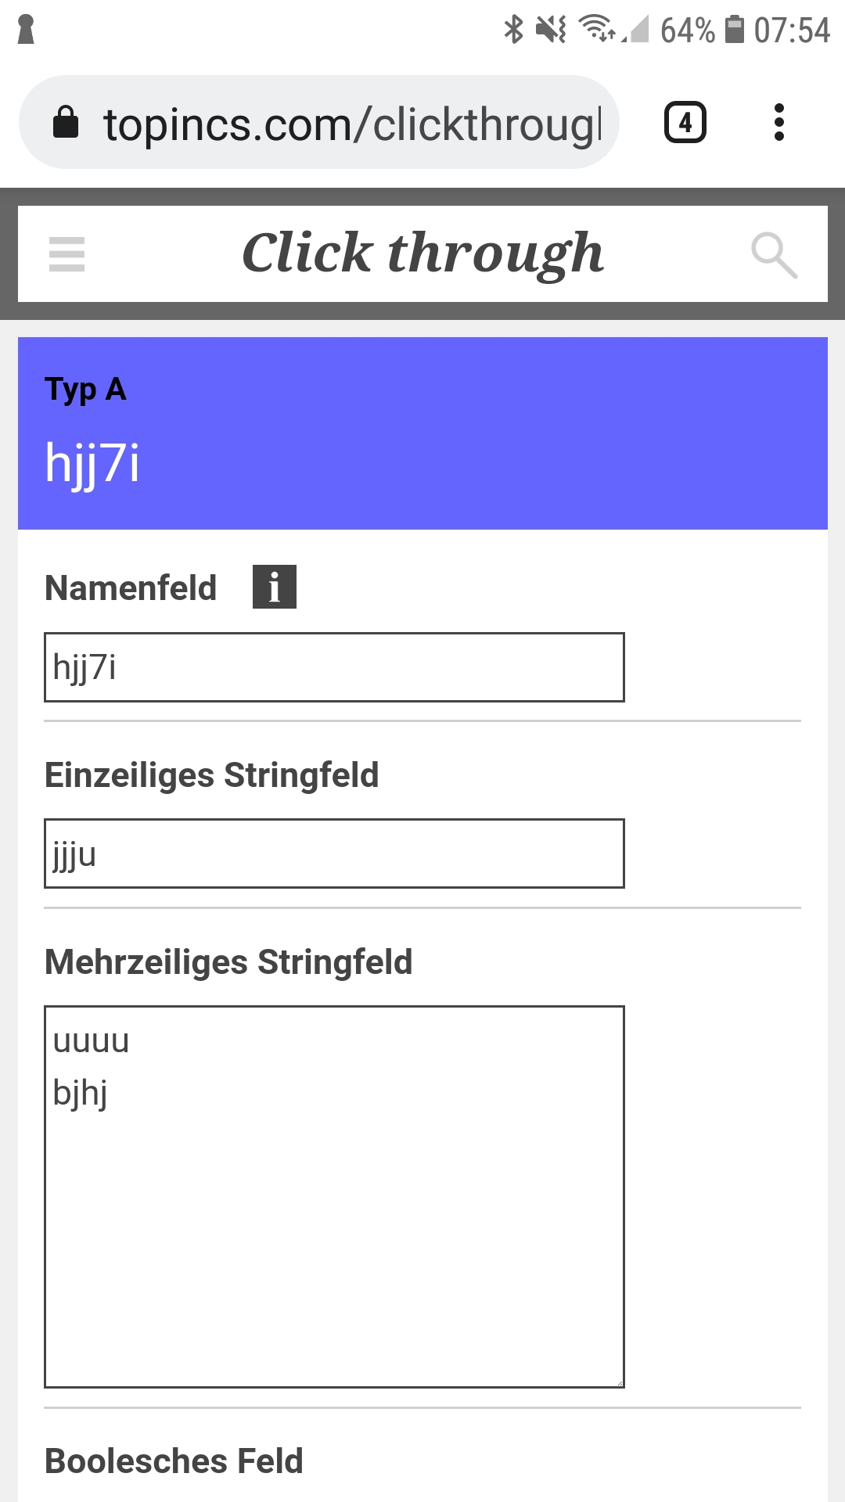Click the Namenfeld field label
Viewport: 845px width, 1502px height.
point(130,588)
